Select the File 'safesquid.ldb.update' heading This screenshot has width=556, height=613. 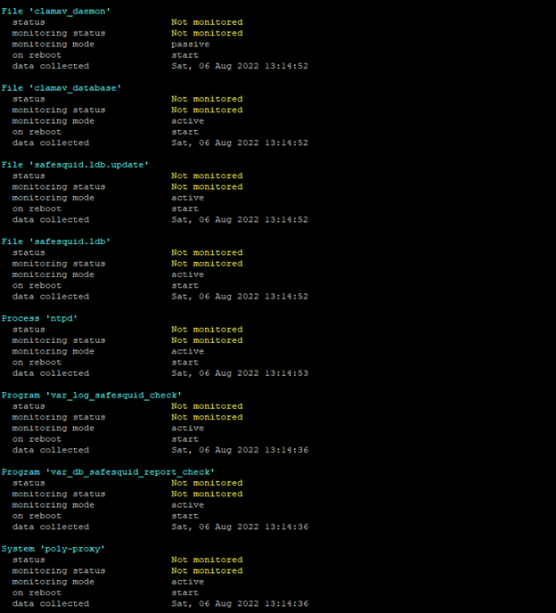click(x=75, y=164)
